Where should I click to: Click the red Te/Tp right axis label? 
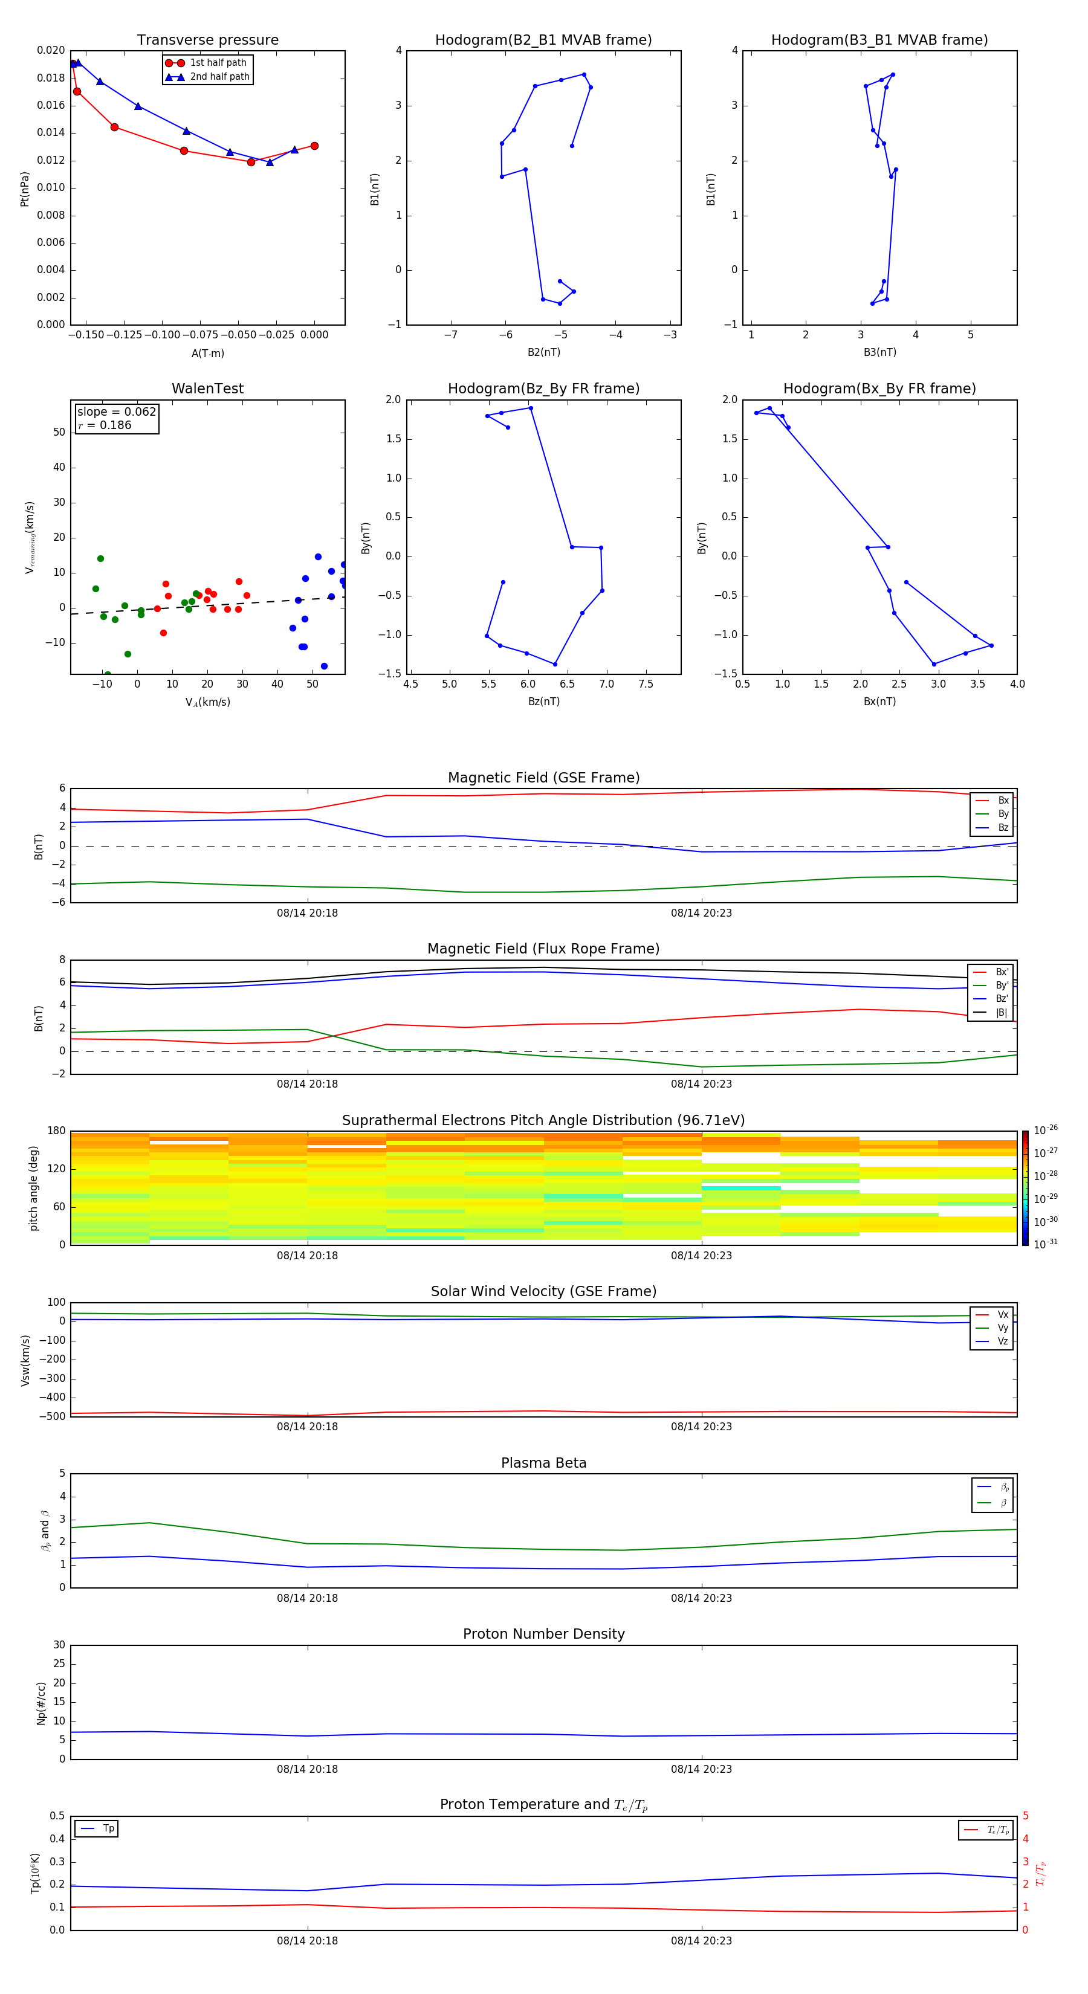point(1041,1874)
